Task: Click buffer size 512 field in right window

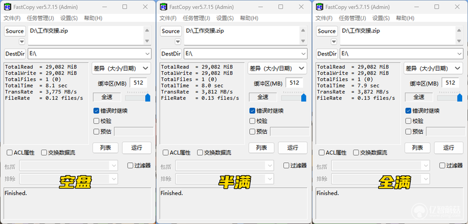Action: tap(450, 83)
